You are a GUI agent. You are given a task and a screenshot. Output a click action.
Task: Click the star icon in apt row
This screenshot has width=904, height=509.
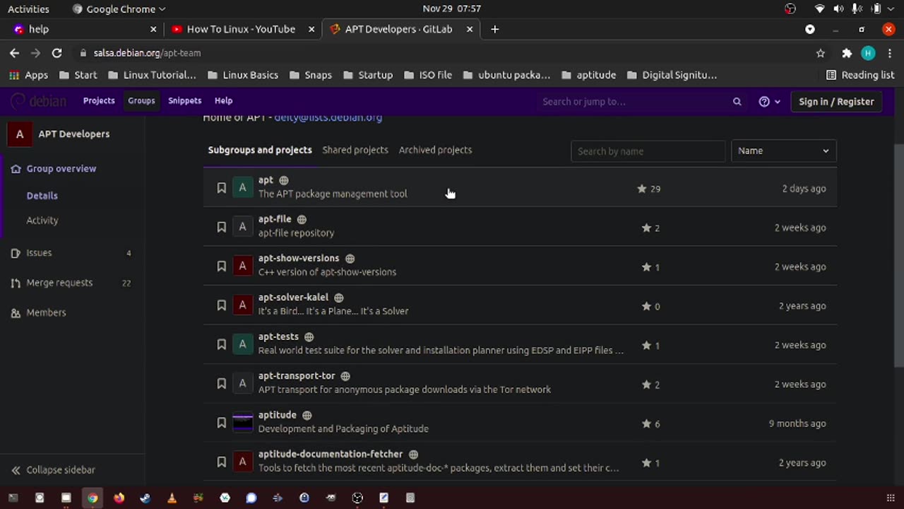[x=641, y=189]
